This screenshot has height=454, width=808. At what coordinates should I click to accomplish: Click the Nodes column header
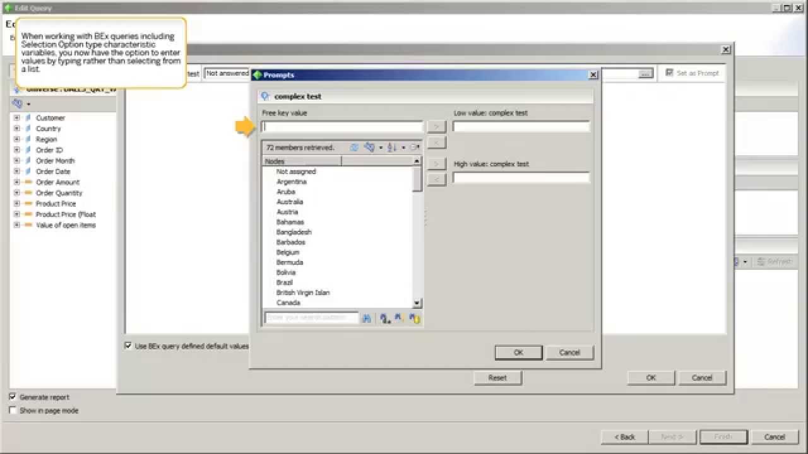[x=302, y=161]
